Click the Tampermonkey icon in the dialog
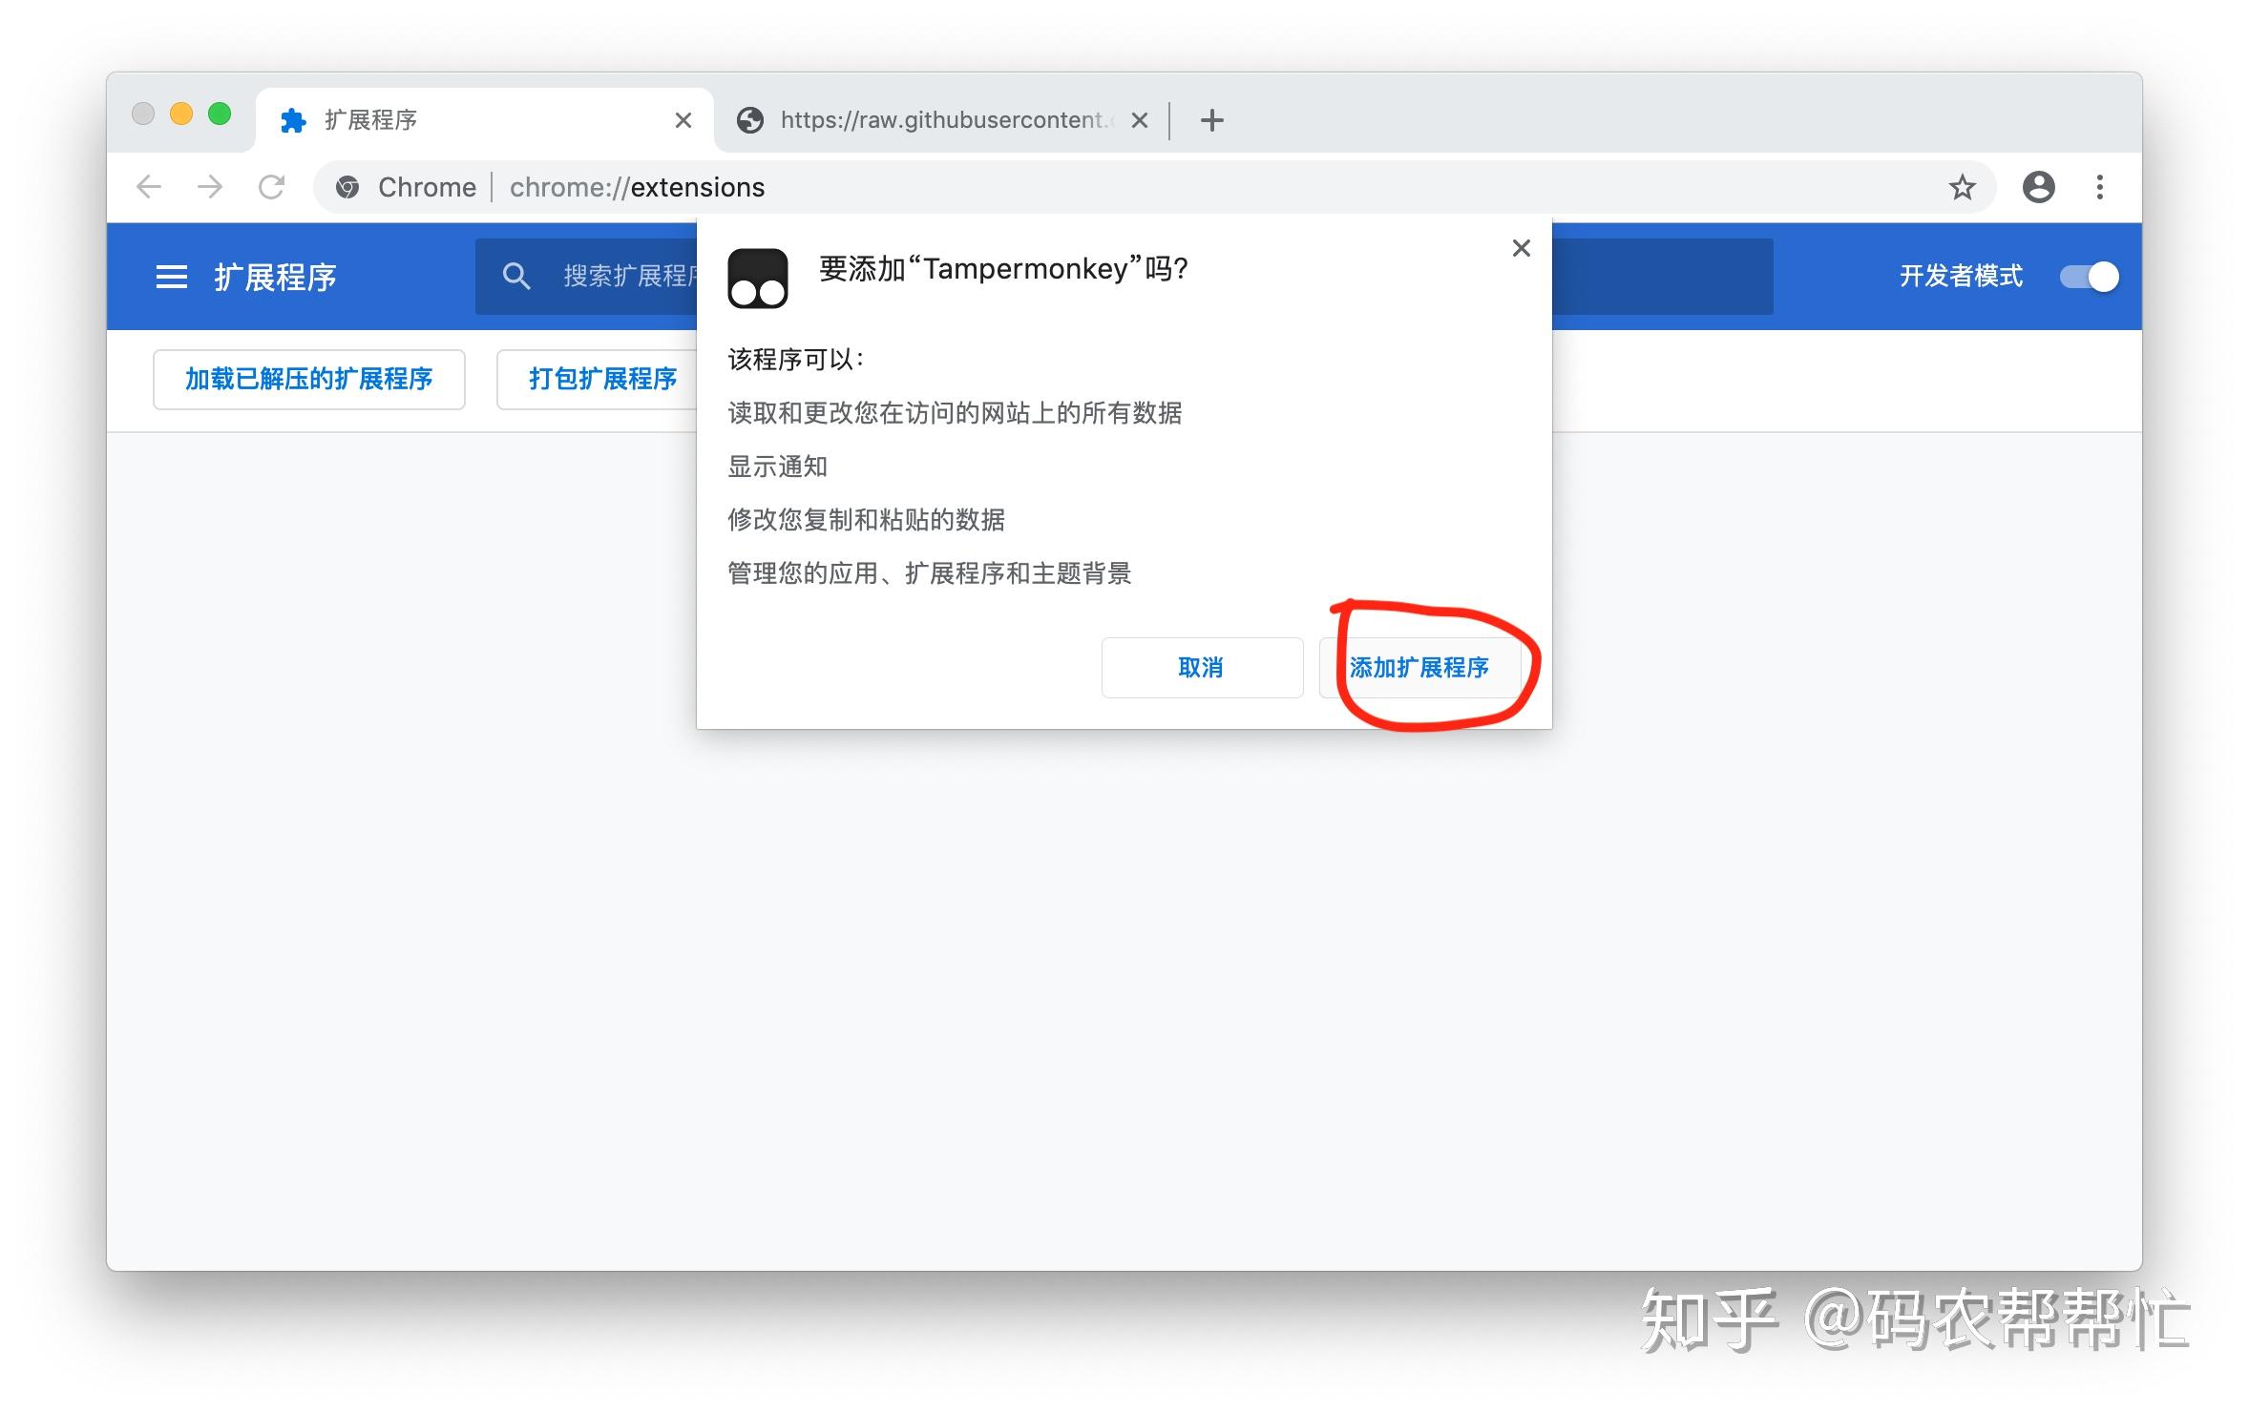Screen dimensions: 2249x1412 (x=758, y=279)
